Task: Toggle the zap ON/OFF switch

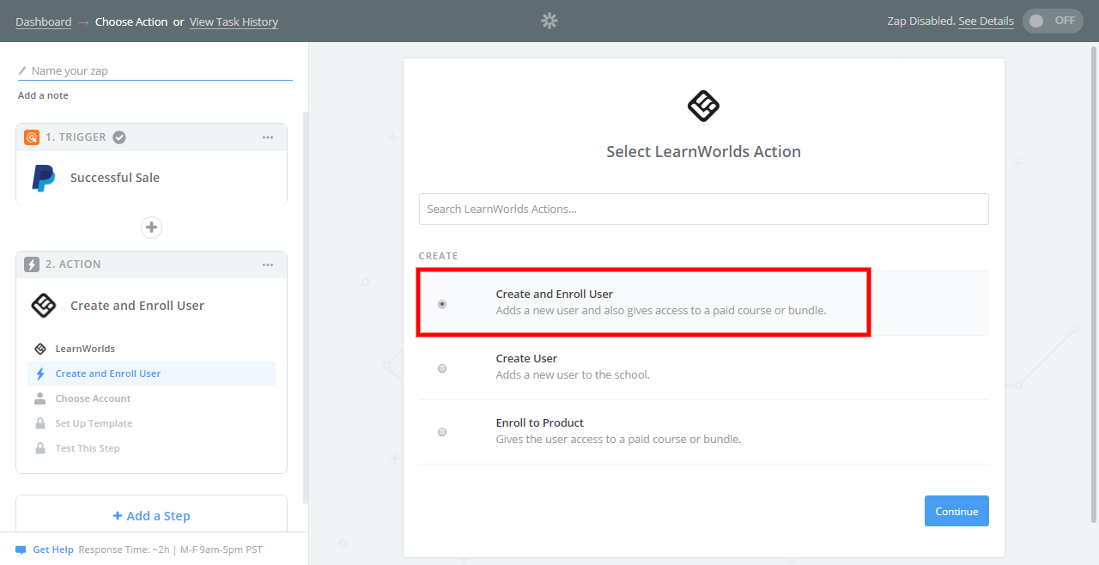Action: click(1053, 21)
